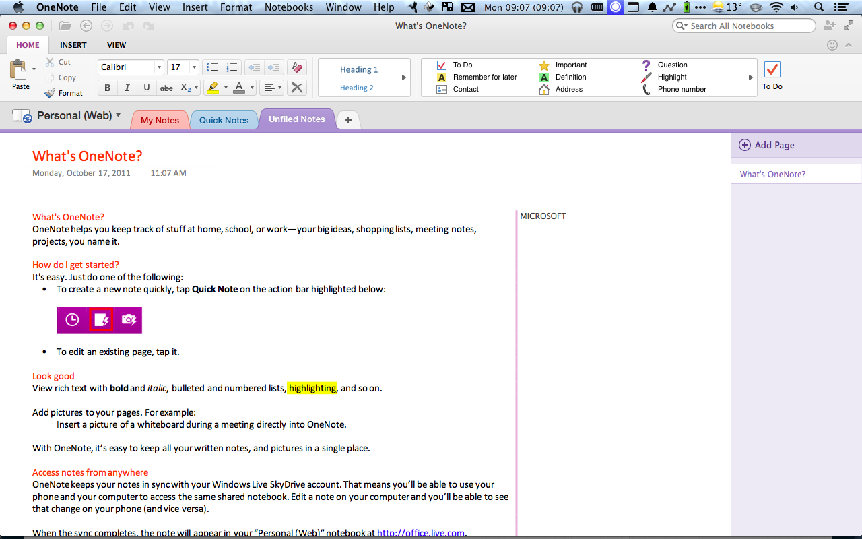Click the Search All Notebooks field

pos(744,26)
